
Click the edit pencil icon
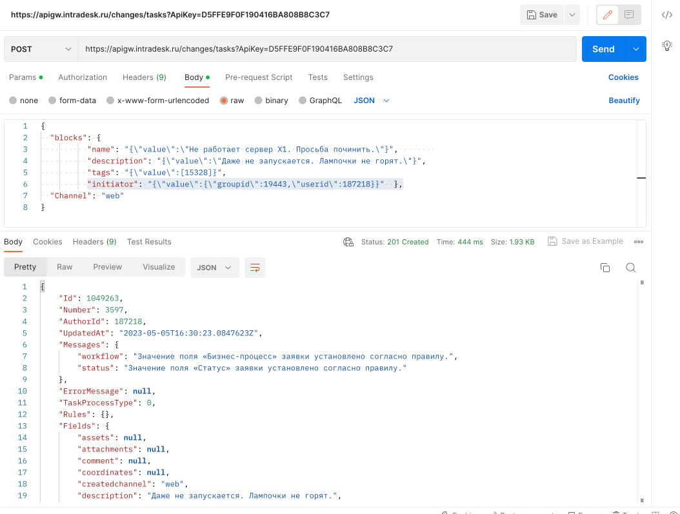608,15
